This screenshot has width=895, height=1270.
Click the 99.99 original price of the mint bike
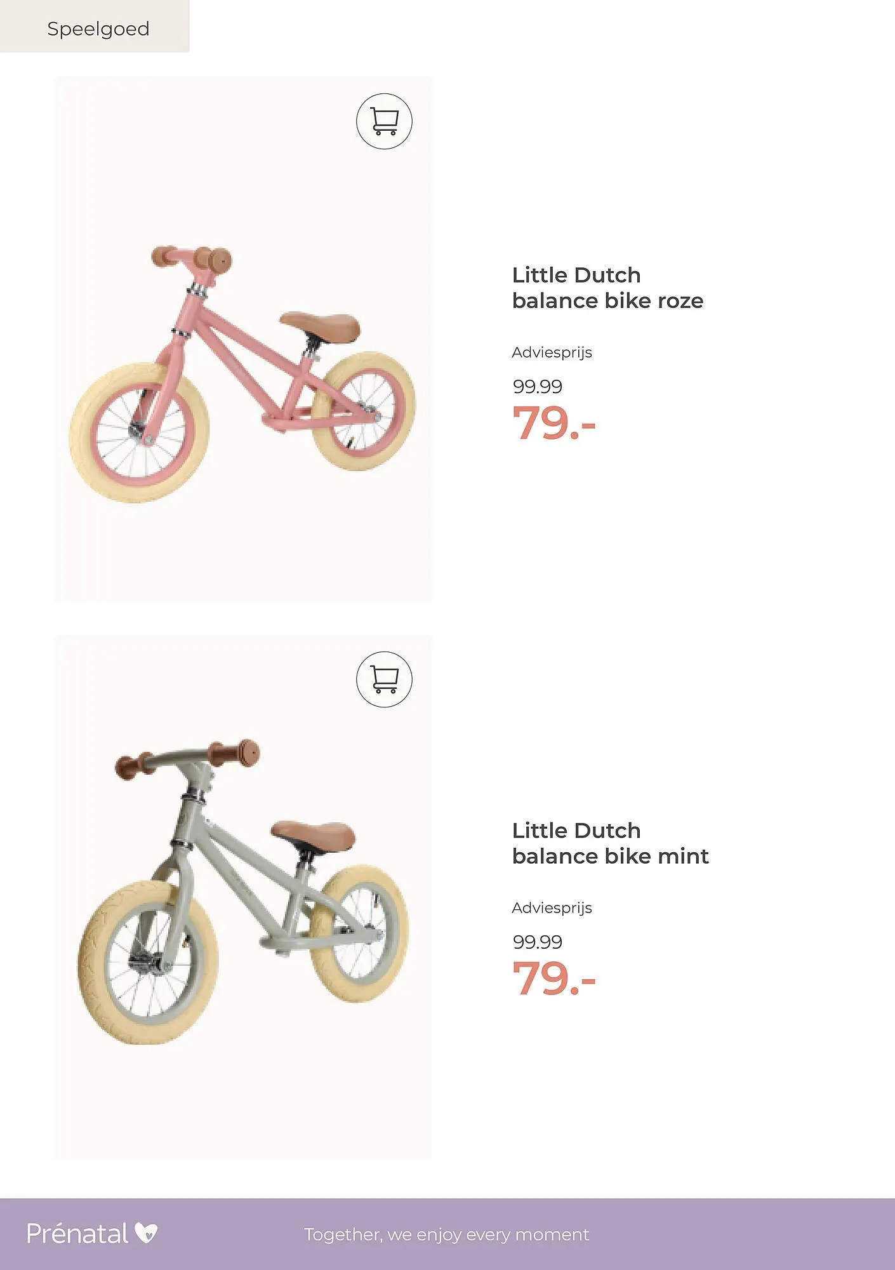pos(537,942)
